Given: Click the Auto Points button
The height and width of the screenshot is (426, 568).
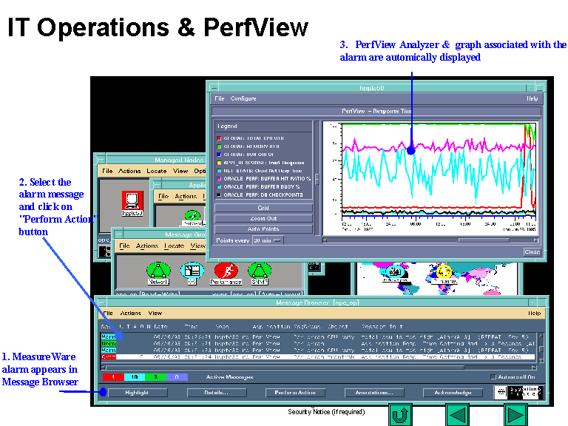Looking at the screenshot, I should [263, 229].
